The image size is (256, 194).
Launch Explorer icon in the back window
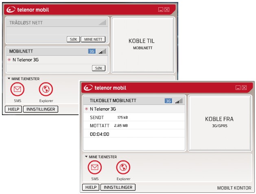pos(46,89)
